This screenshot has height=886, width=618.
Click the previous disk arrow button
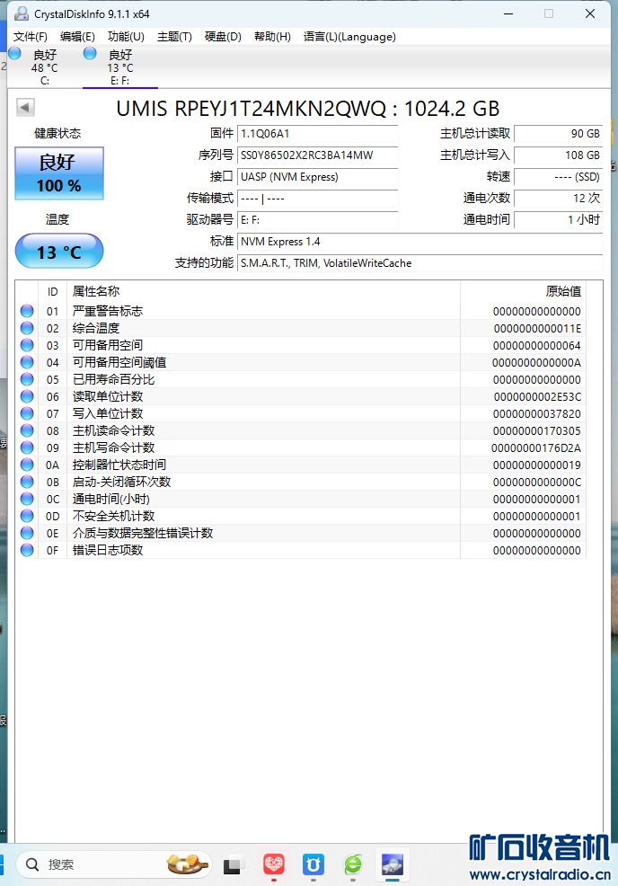pyautogui.click(x=25, y=107)
